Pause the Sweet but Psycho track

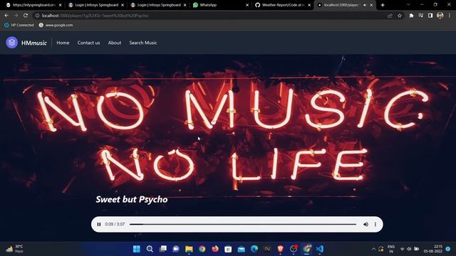tap(99, 225)
